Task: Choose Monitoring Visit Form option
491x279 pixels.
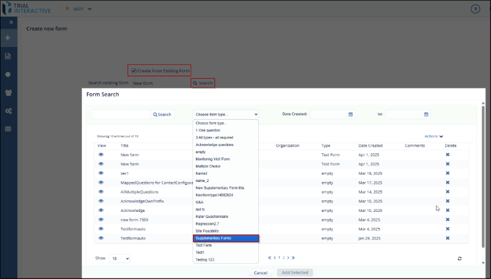Action: [212, 159]
